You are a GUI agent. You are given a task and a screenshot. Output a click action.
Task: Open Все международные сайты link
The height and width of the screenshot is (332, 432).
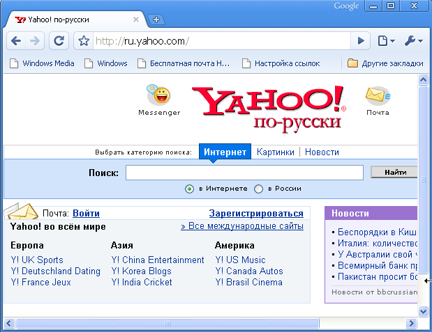point(242,226)
